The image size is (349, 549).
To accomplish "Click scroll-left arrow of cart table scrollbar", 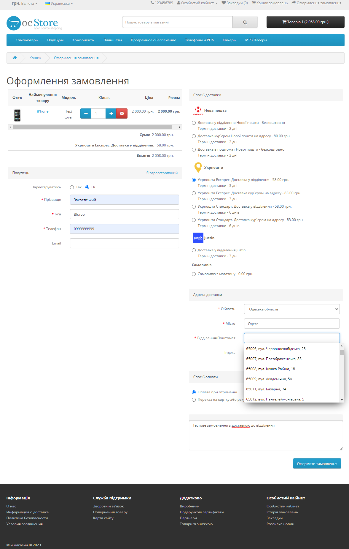I will [10, 127].
